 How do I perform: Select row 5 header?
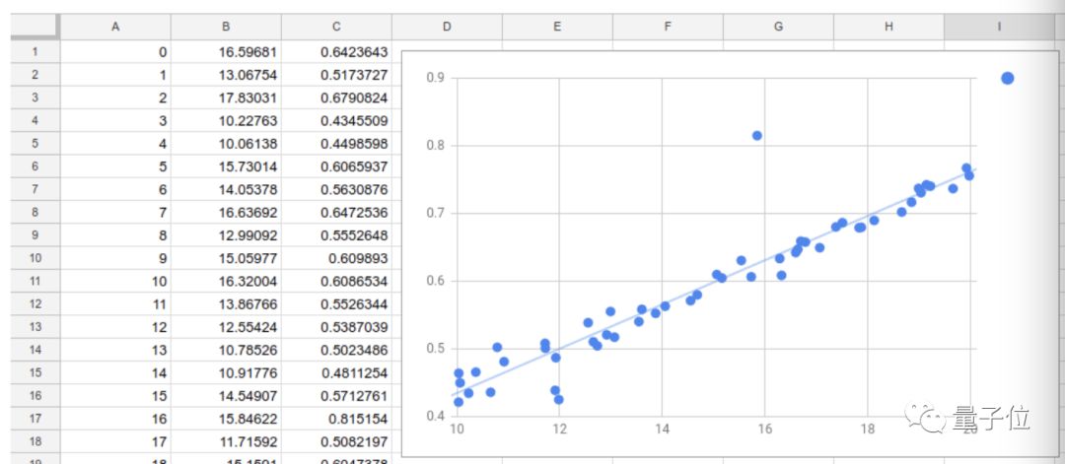[x=35, y=143]
